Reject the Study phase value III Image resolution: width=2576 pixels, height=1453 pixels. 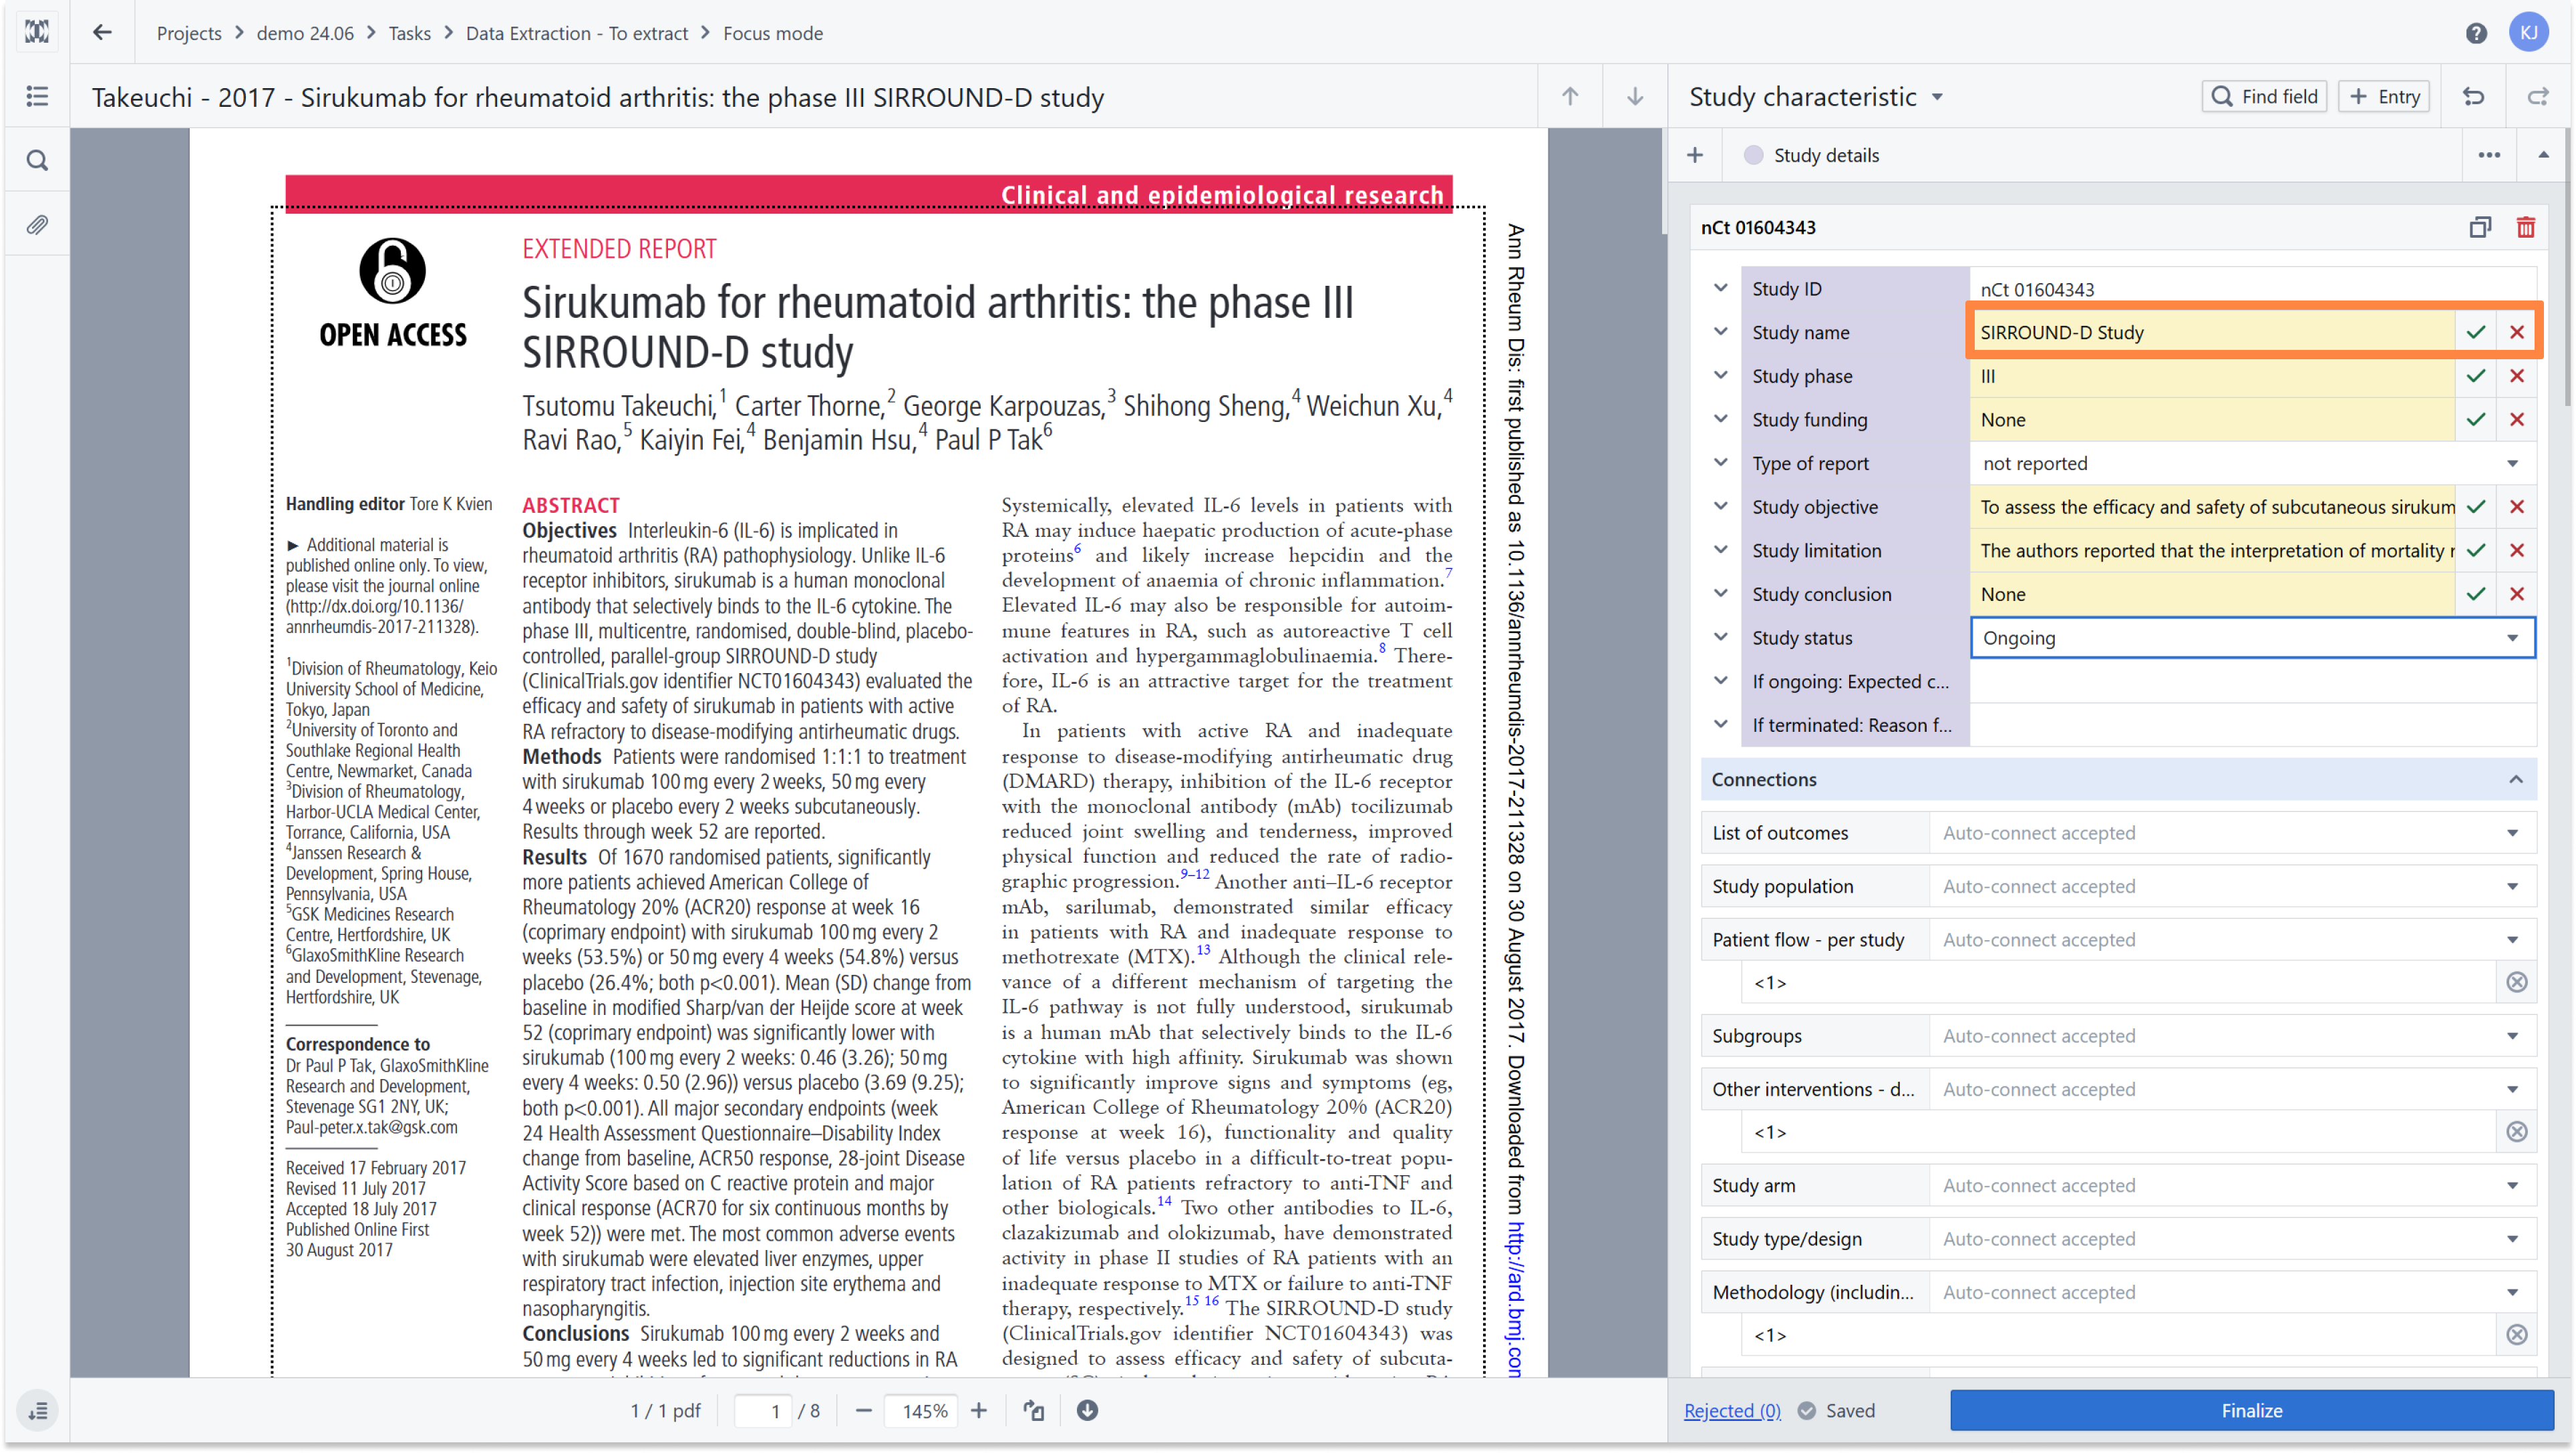(2516, 376)
